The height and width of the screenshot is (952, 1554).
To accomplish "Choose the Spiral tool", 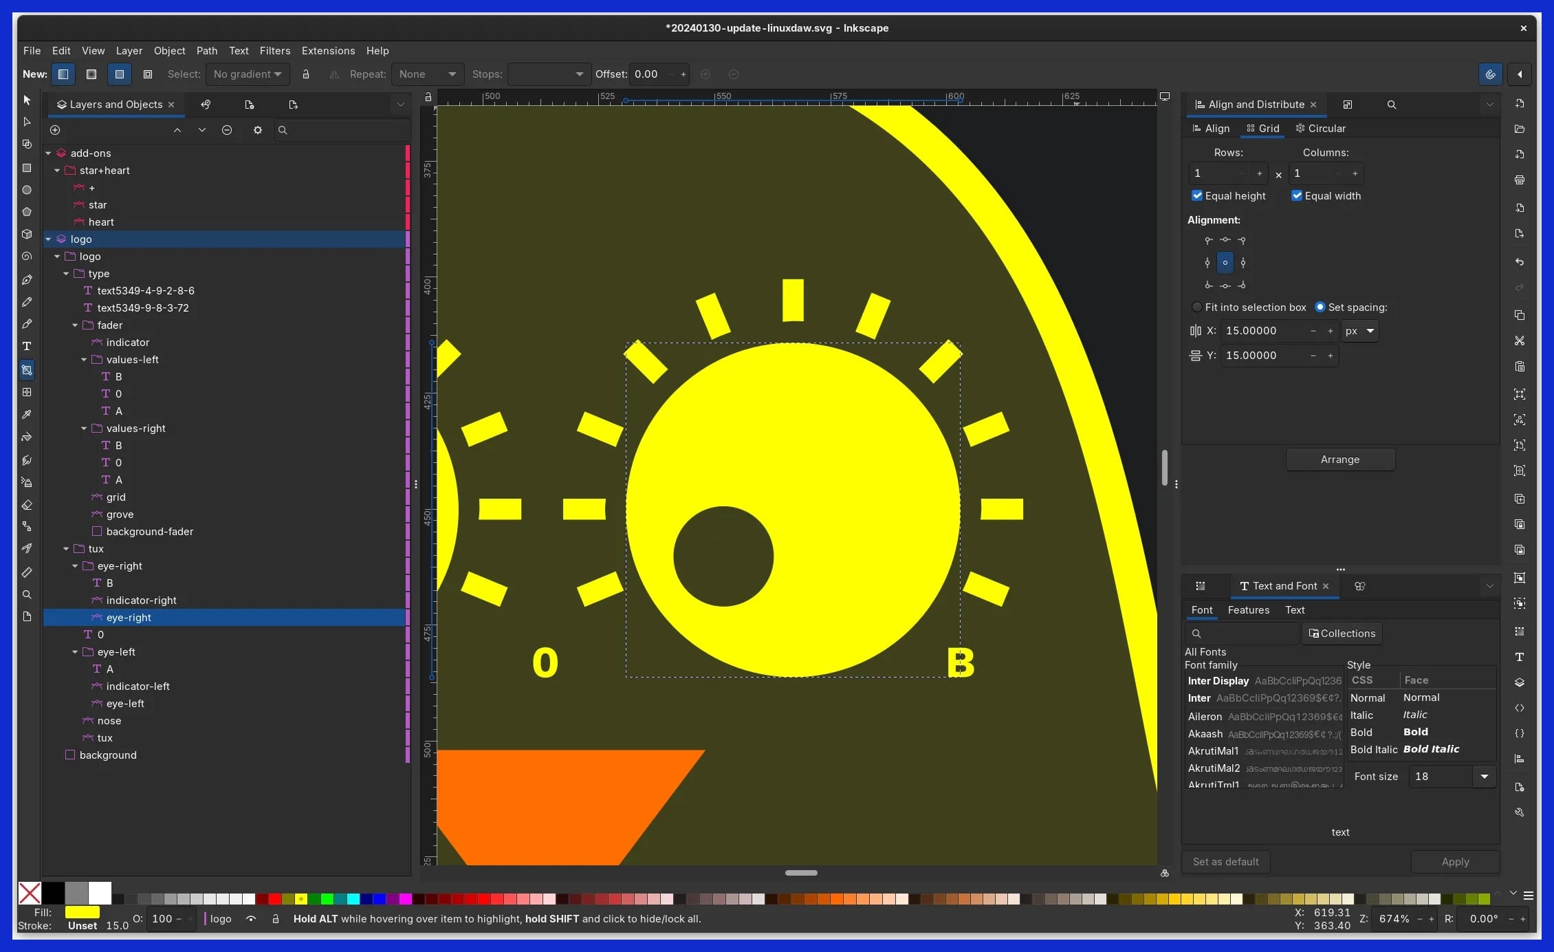I will [28, 255].
